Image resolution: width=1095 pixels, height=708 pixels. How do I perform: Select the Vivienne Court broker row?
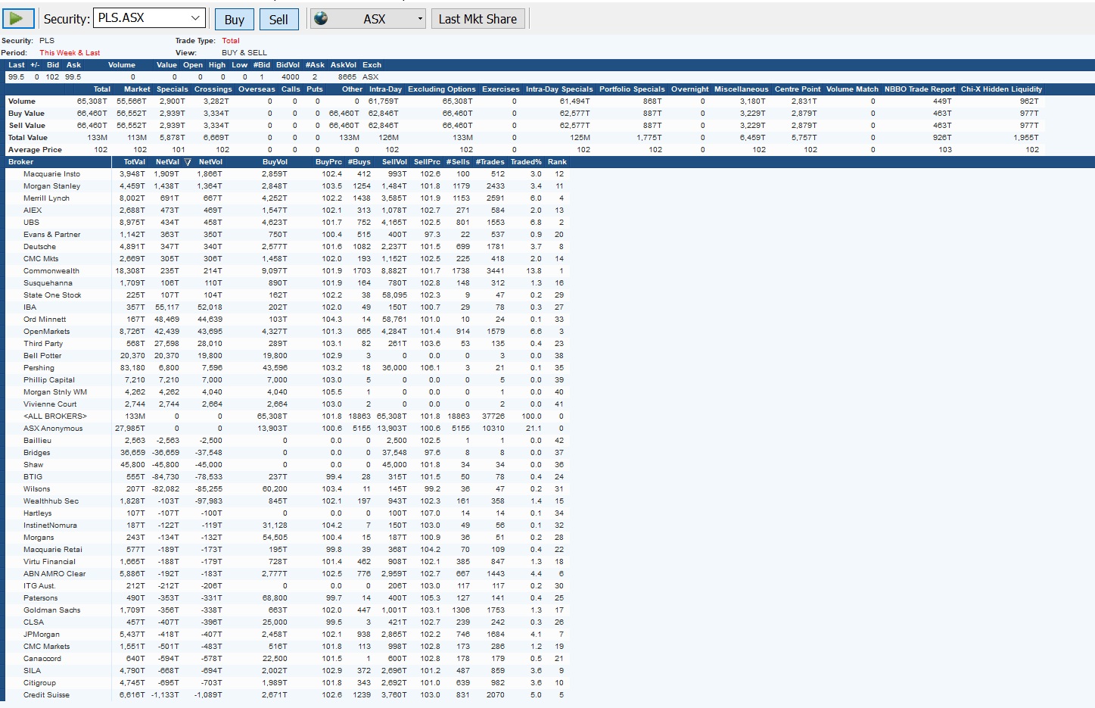coord(288,404)
